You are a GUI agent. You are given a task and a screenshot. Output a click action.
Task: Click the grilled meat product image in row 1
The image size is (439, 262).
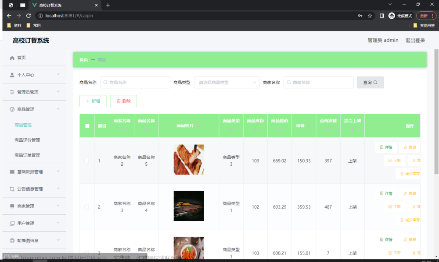pyautogui.click(x=189, y=160)
